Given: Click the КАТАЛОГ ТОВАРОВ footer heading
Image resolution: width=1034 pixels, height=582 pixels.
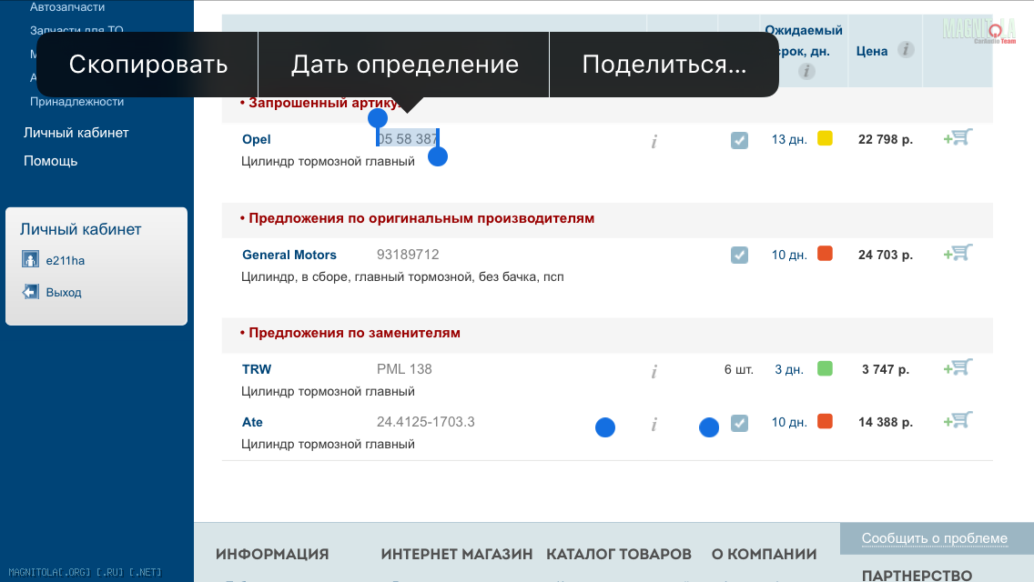Looking at the screenshot, I should [x=619, y=555].
